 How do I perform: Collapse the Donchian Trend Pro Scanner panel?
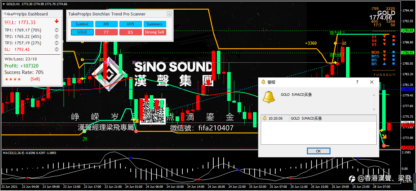(x=169, y=14)
